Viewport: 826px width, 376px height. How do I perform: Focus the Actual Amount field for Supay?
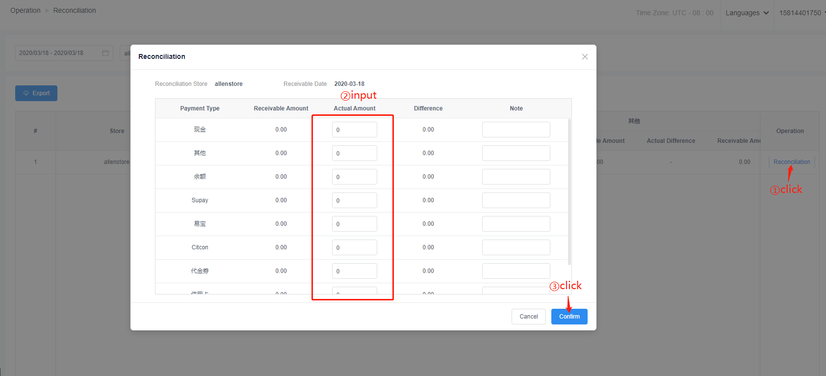coord(354,200)
